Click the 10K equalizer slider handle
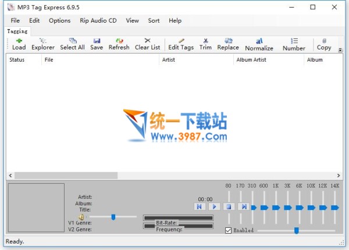 tap(311, 208)
